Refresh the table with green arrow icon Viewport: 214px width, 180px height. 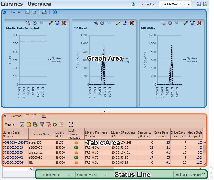[x=55, y=124]
